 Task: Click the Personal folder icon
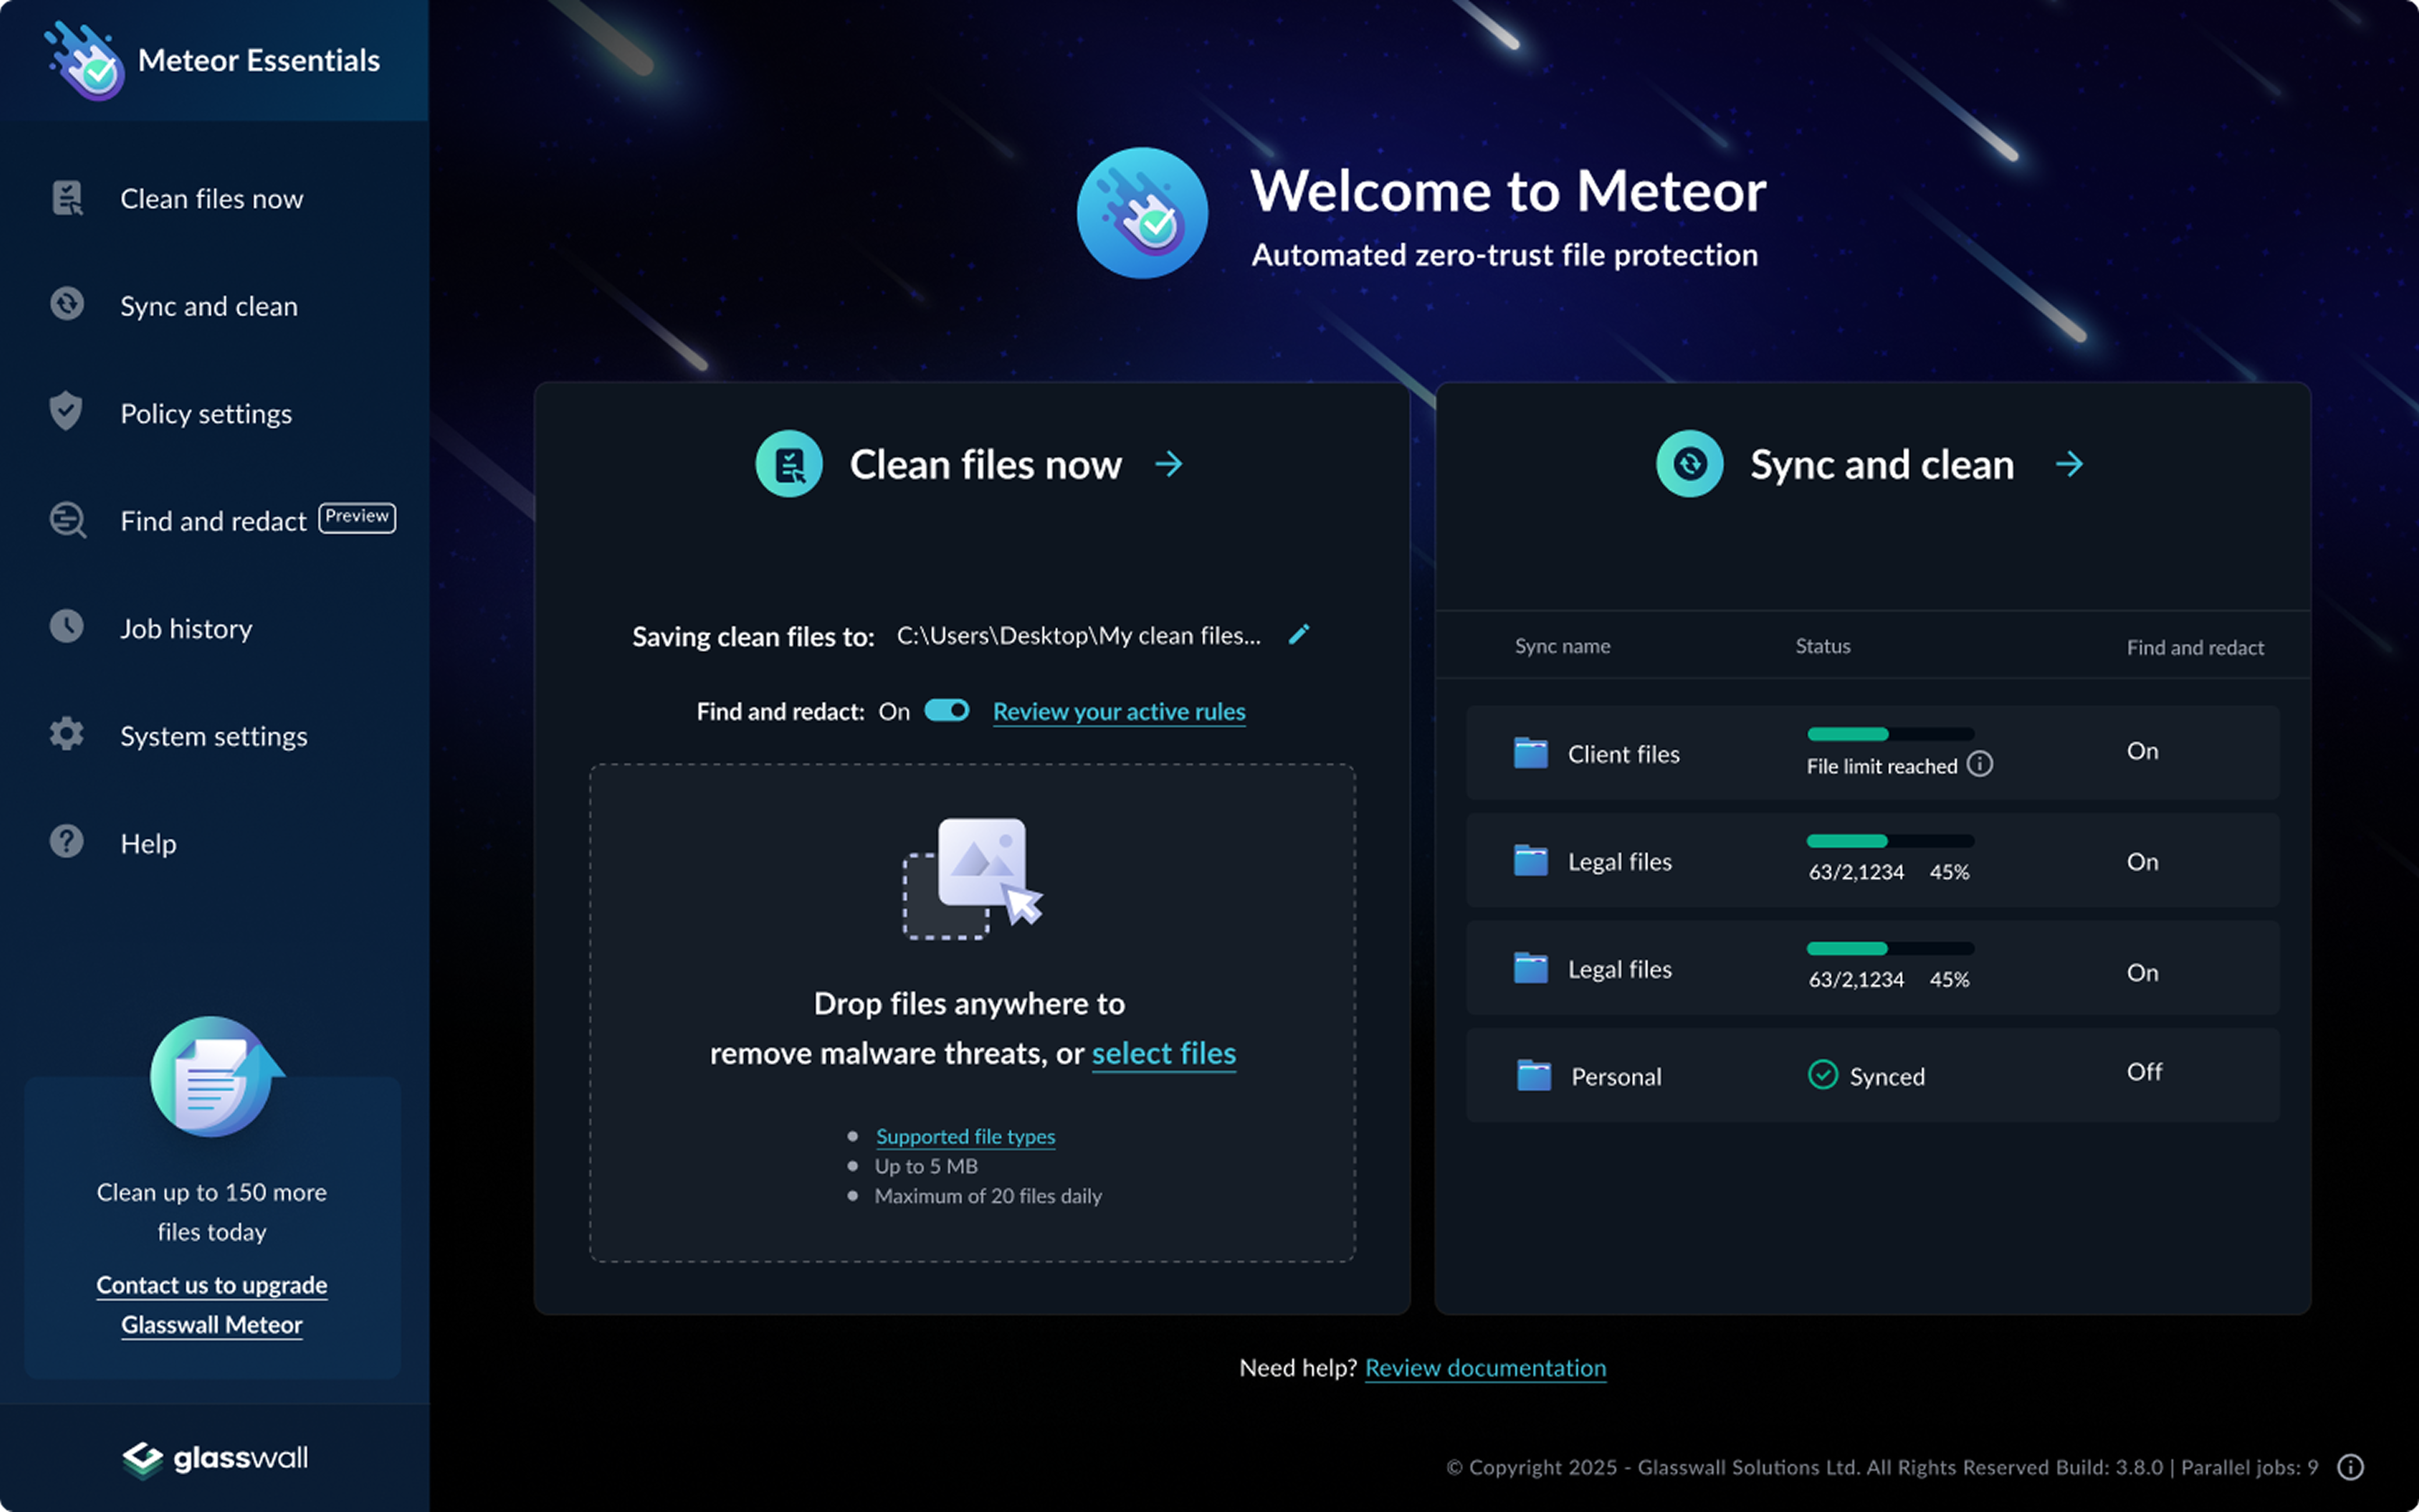coord(1533,1076)
